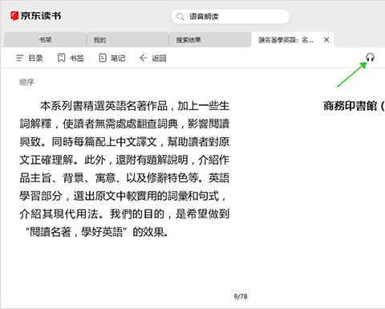This screenshot has width=385, height=309.
Task: Click the JD Read logo
Action: pyautogui.click(x=36, y=16)
